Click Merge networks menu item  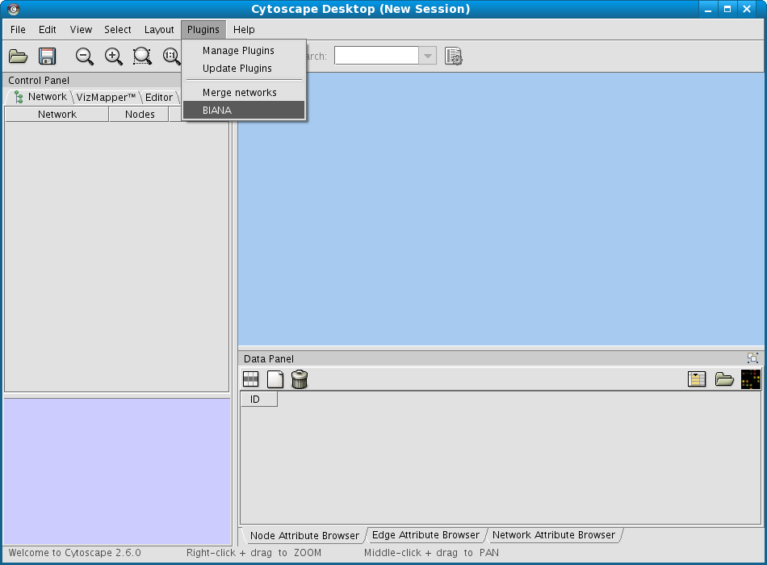click(240, 93)
